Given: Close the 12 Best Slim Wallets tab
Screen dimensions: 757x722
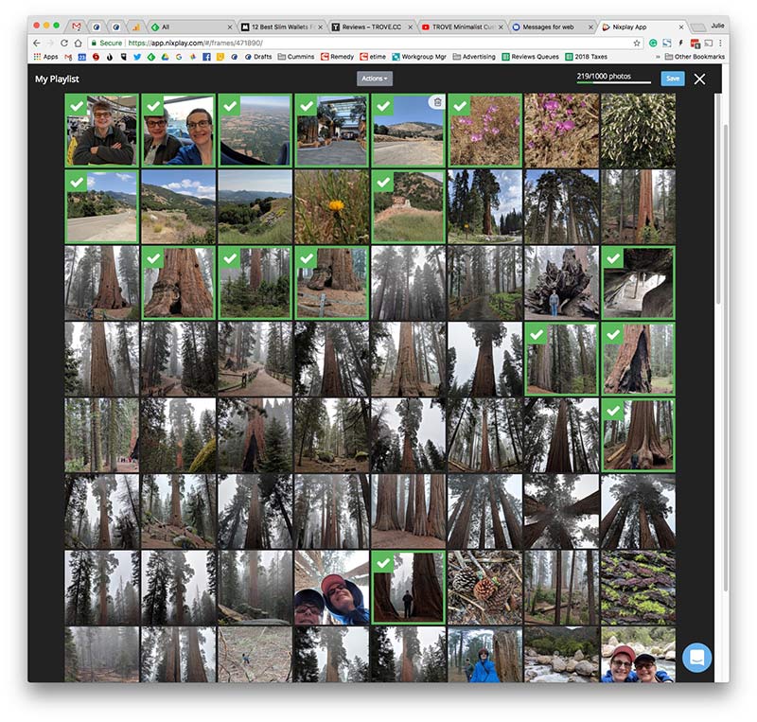Looking at the screenshot, I should click(x=320, y=27).
